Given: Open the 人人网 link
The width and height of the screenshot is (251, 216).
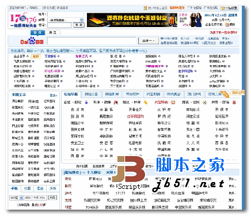Looking at the screenshot, I should [193, 143].
